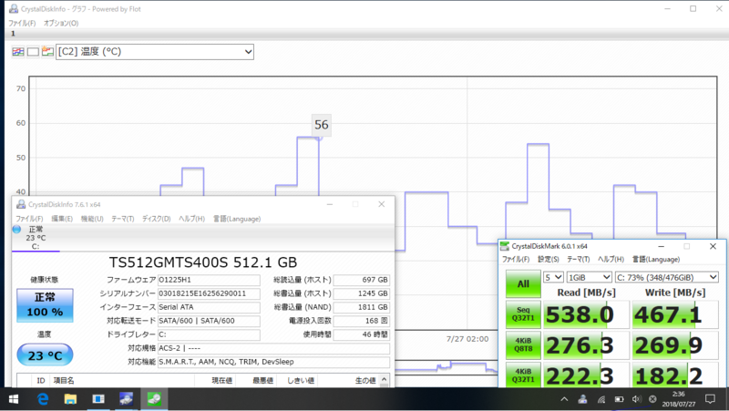Open ヘルプ(H) menu in CrystalDiskInfo
The width and height of the screenshot is (729, 411).
tap(191, 219)
